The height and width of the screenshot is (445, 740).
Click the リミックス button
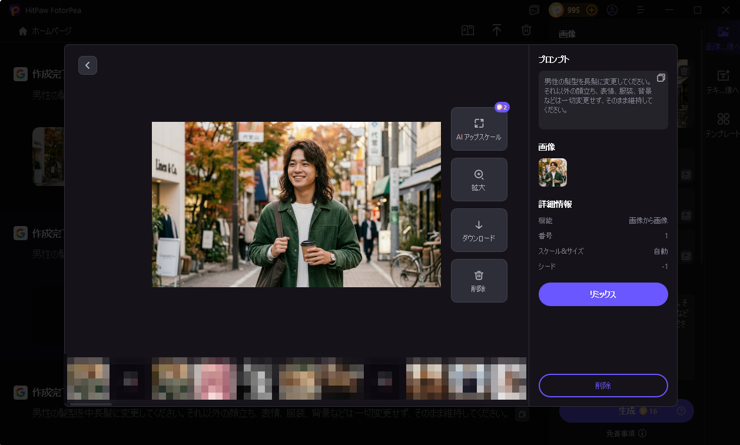tap(603, 294)
